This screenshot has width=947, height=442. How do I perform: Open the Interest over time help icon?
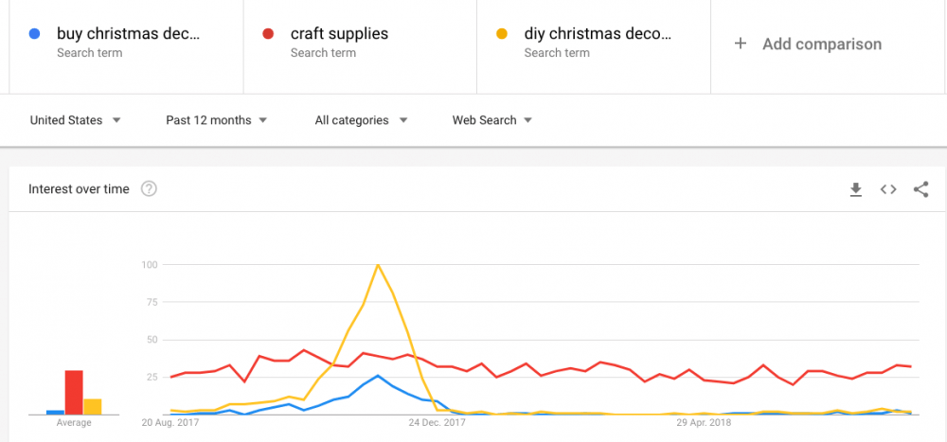click(149, 189)
